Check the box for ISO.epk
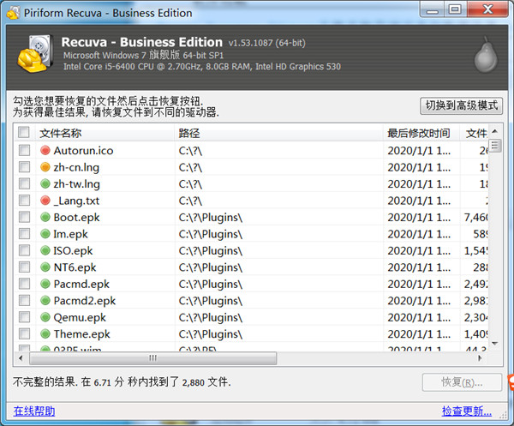 [x=24, y=250]
